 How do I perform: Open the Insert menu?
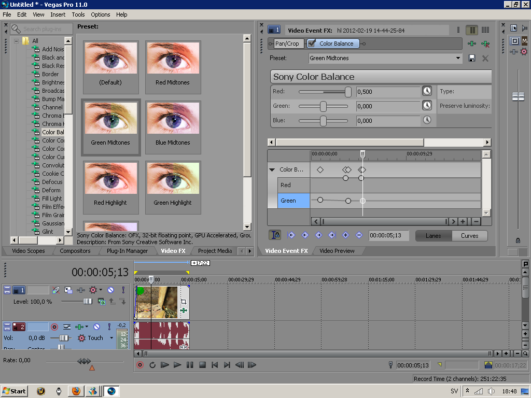[x=58, y=15]
